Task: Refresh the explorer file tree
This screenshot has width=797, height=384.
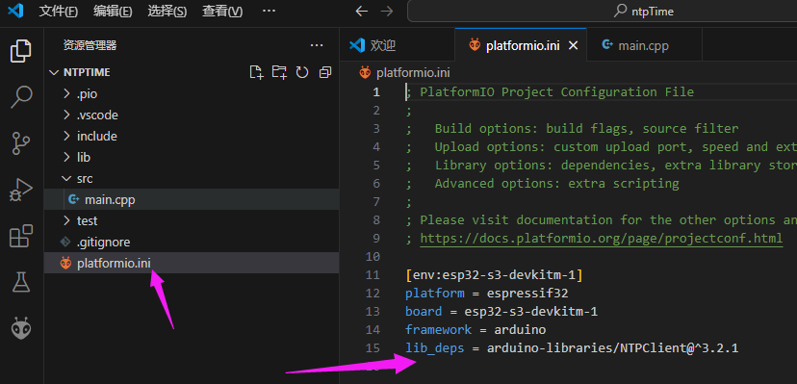Action: tap(302, 72)
